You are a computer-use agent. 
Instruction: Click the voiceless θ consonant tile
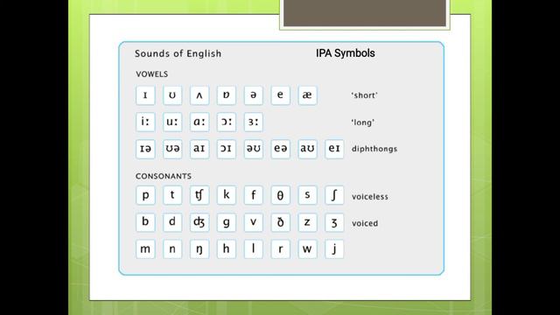(x=280, y=195)
